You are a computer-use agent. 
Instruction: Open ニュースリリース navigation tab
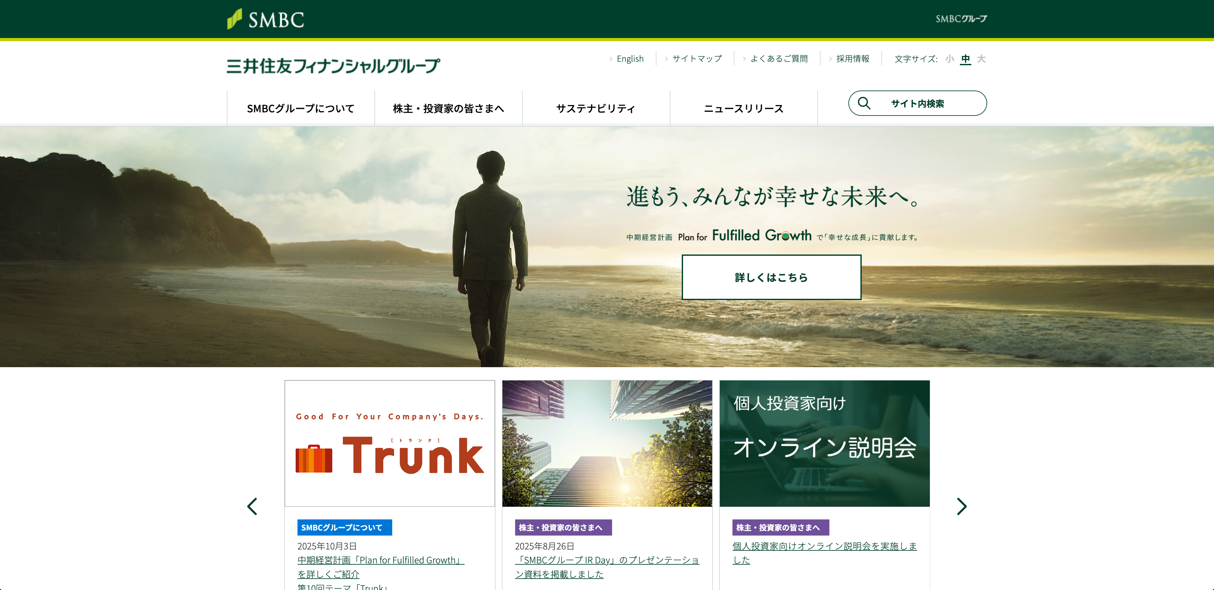[x=743, y=108]
